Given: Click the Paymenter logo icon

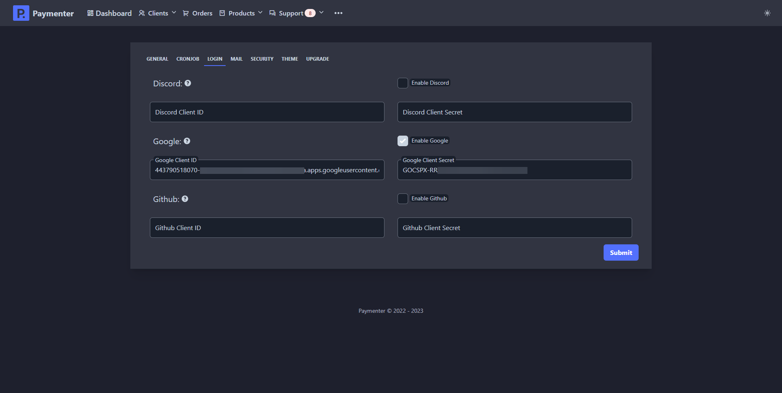Looking at the screenshot, I should point(21,13).
